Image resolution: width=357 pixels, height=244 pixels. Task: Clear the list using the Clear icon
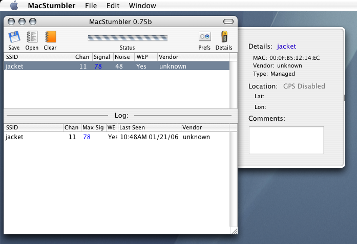click(50, 37)
